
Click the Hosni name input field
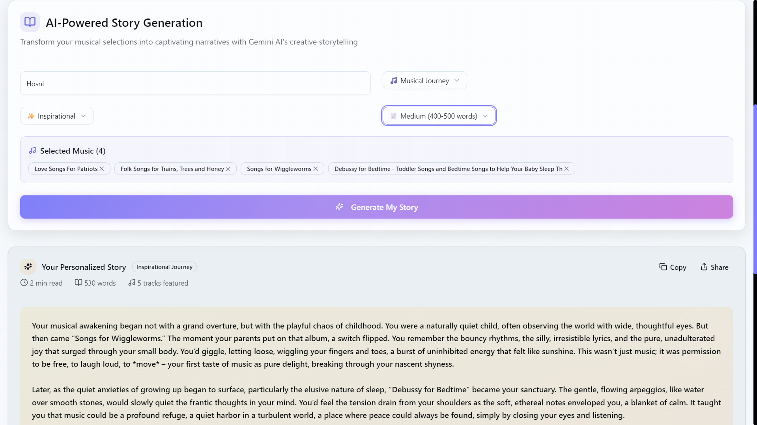[x=195, y=84]
